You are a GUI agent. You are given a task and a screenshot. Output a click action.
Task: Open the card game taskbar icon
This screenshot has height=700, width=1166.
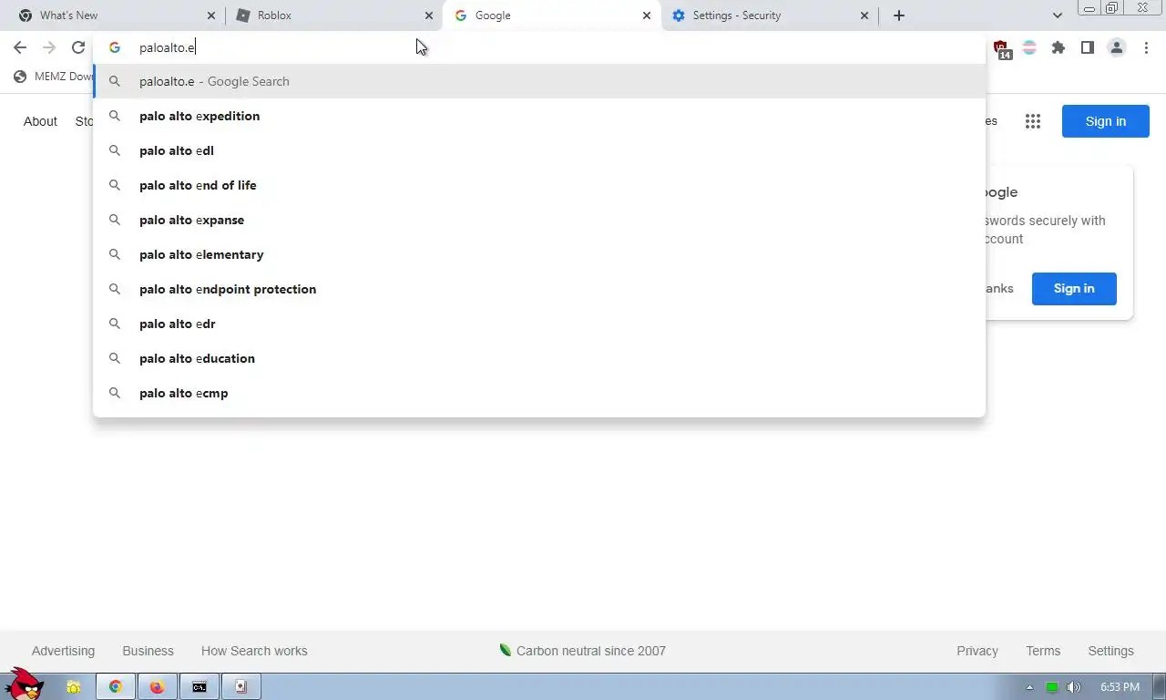(241, 687)
